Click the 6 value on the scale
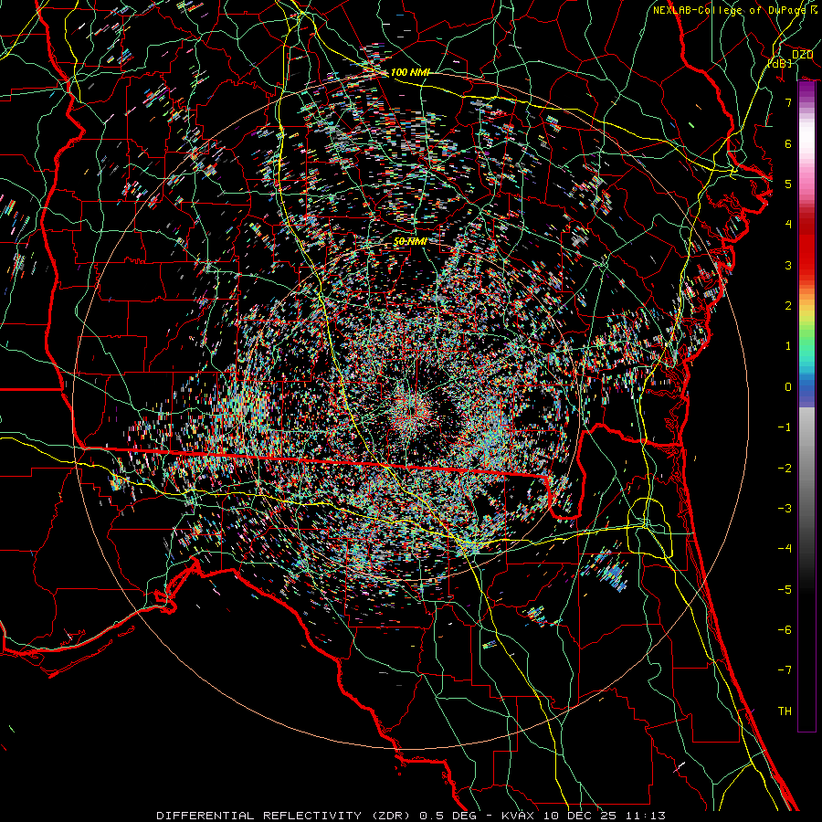Screen dimensions: 822x822 (x=788, y=143)
